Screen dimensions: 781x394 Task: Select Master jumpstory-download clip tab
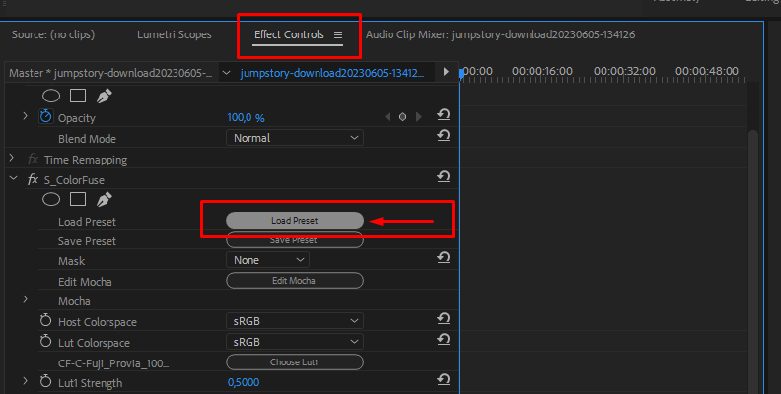click(110, 73)
